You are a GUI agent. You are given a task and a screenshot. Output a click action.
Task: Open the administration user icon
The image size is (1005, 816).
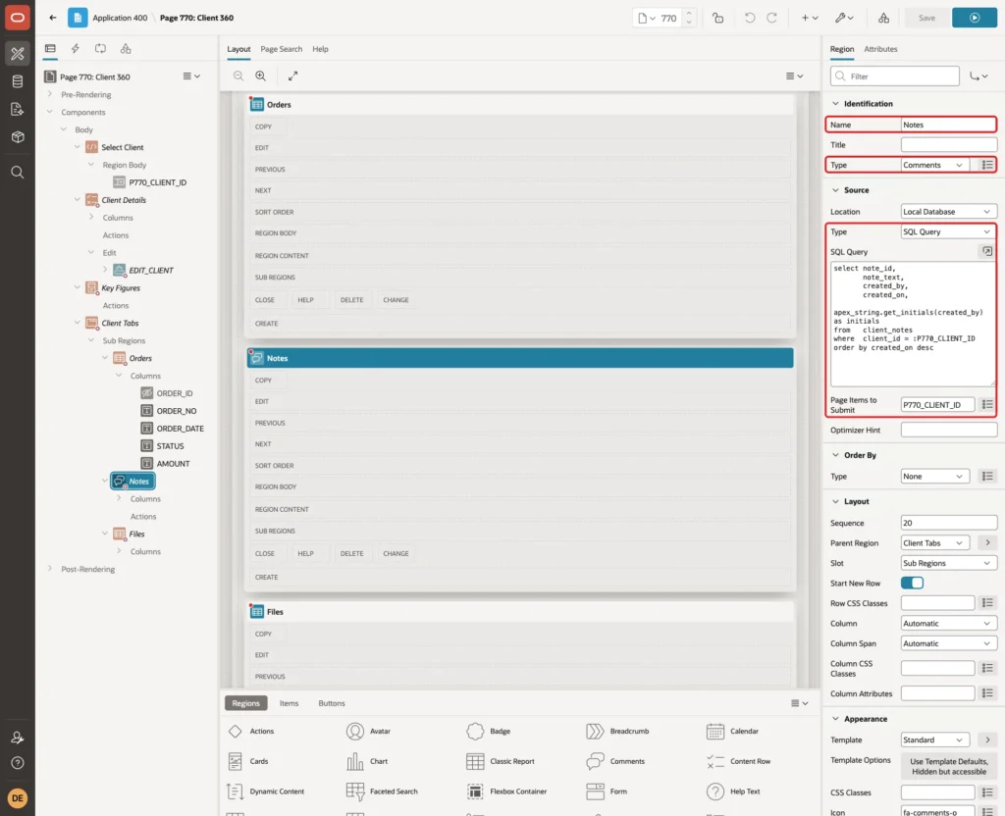tap(18, 738)
